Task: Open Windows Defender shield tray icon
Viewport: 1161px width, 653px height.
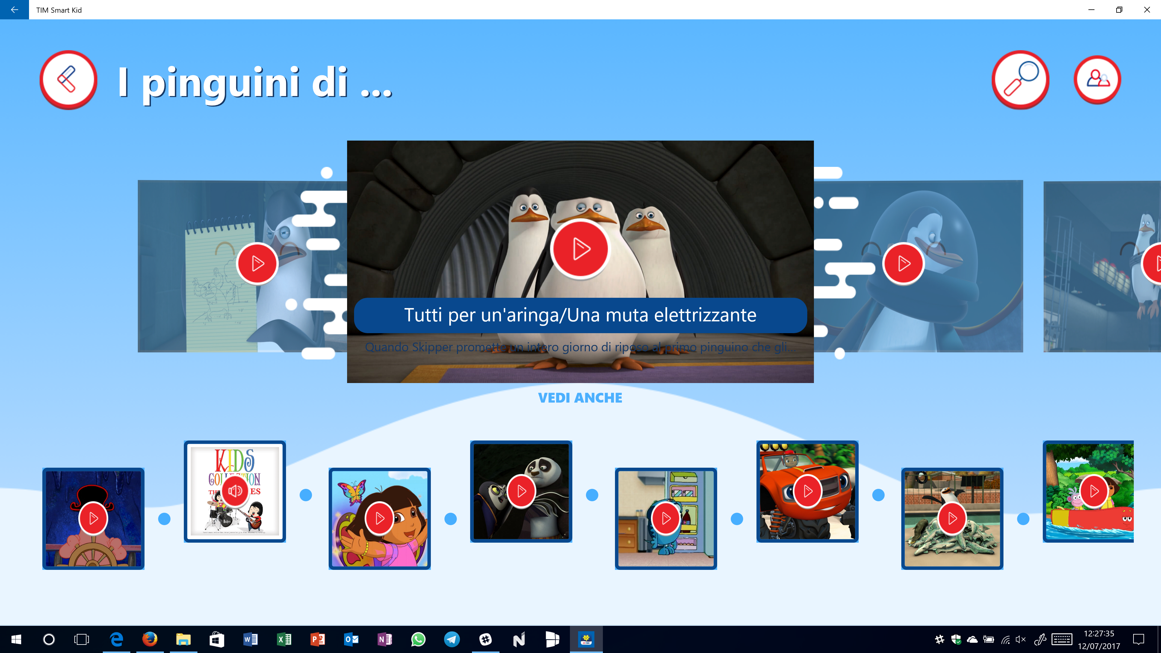Action: click(x=956, y=639)
